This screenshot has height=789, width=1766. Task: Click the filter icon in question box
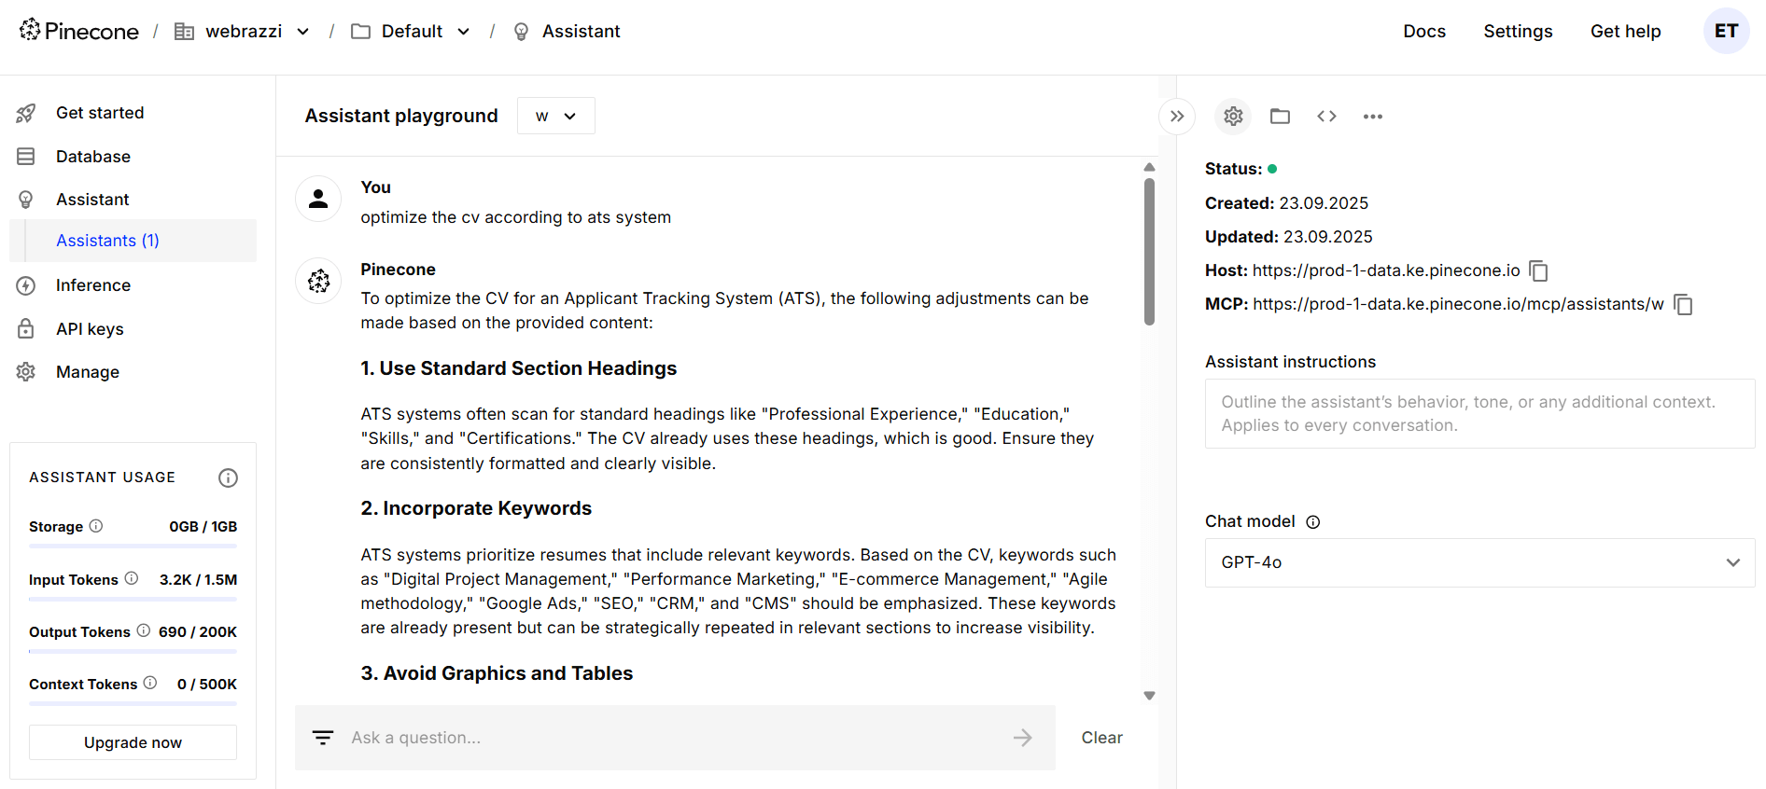pos(323,738)
